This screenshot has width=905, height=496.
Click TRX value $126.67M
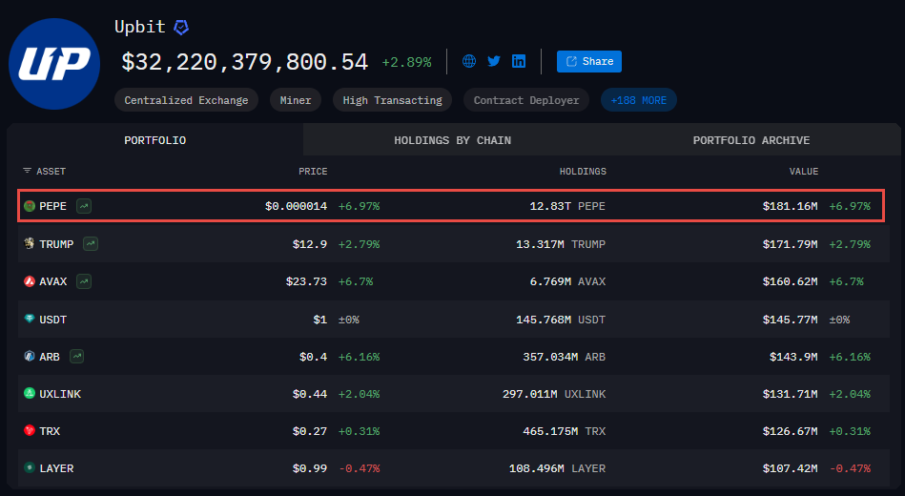pos(791,431)
